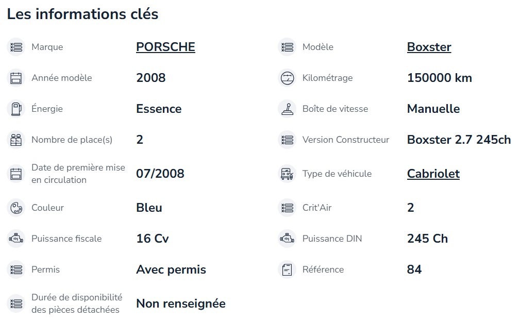This screenshot has height=322, width=520.
Task: Open the PORSCHE brand link
Action: tap(165, 47)
